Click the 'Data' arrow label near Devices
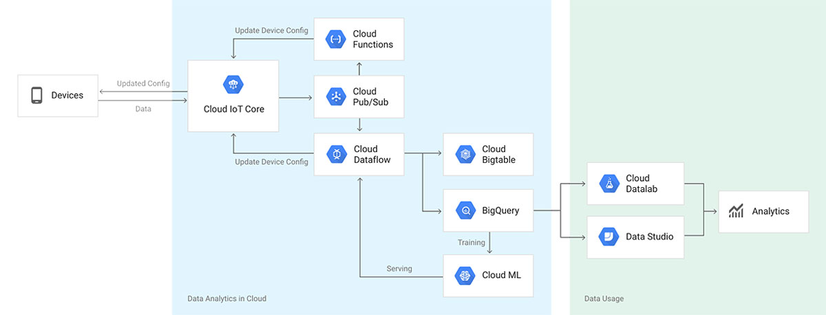This screenshot has width=826, height=315. coord(143,109)
